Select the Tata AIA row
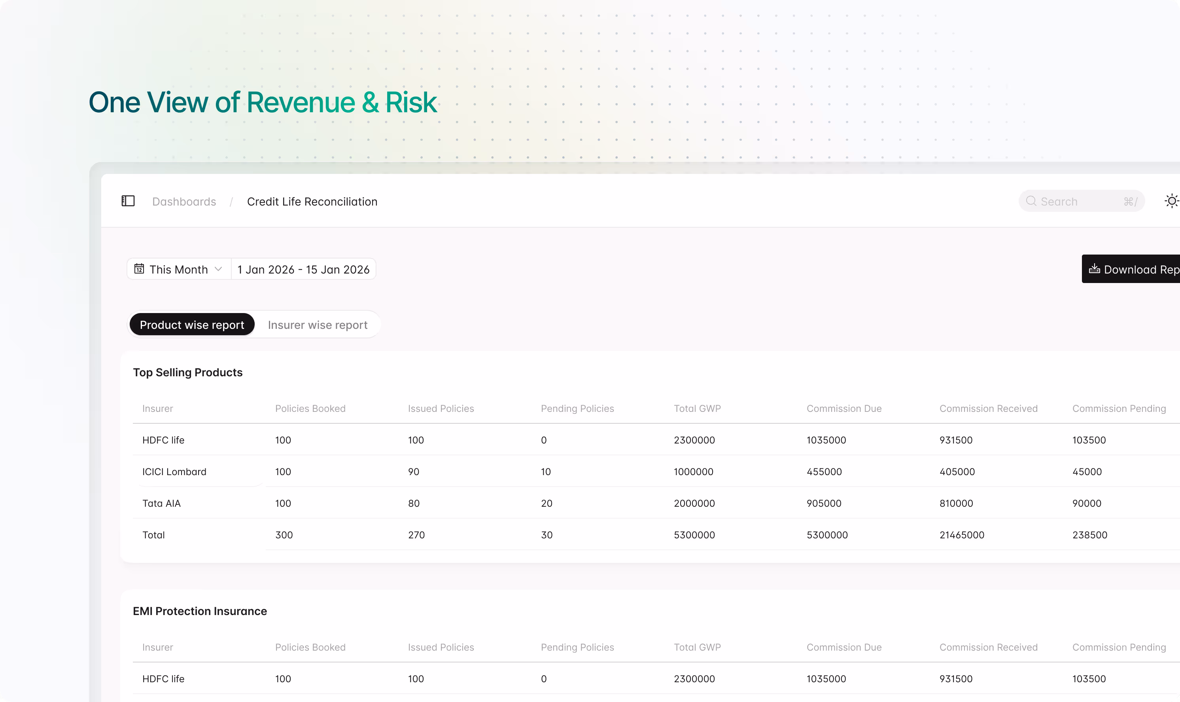Image resolution: width=1180 pixels, height=702 pixels. pos(161,503)
